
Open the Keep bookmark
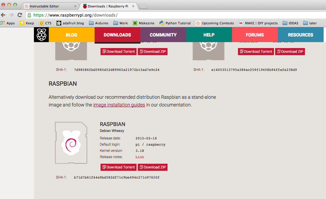point(27,23)
